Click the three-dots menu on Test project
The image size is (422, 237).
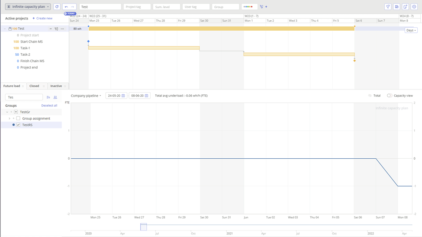pos(62,29)
